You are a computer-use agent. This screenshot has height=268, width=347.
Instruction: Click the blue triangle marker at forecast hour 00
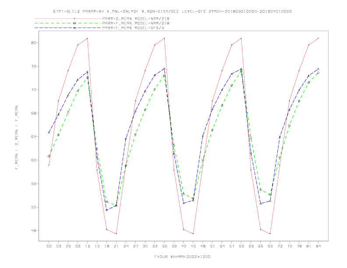point(49,133)
